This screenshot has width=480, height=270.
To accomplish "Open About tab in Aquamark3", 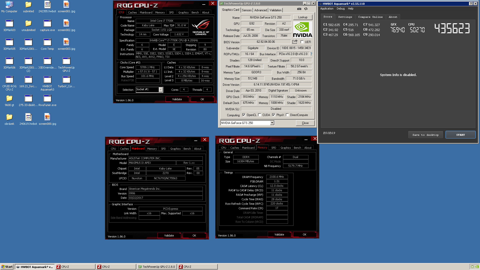I will tap(393, 17).
